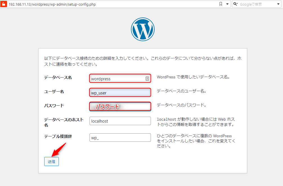Click the autofill icon inside database name field
The image size is (283, 186).
[x=147, y=79]
